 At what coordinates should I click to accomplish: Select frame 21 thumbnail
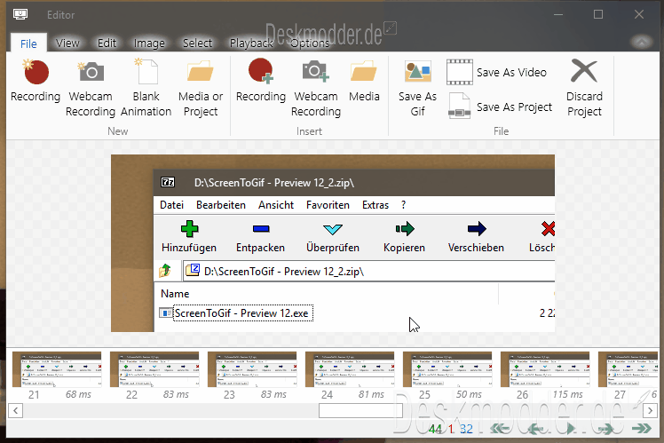tap(57, 369)
